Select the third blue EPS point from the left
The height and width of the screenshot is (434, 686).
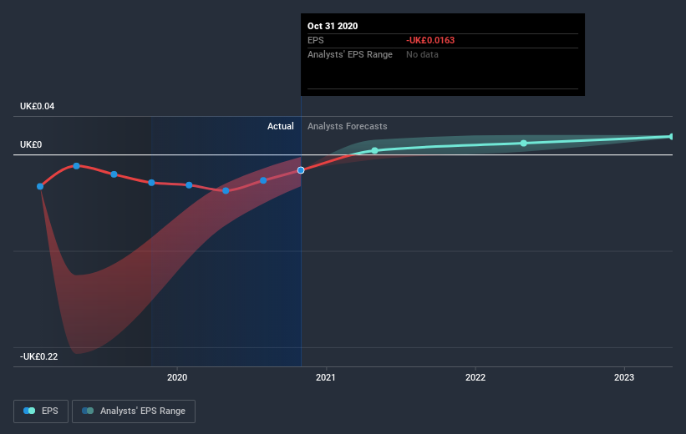click(x=114, y=174)
